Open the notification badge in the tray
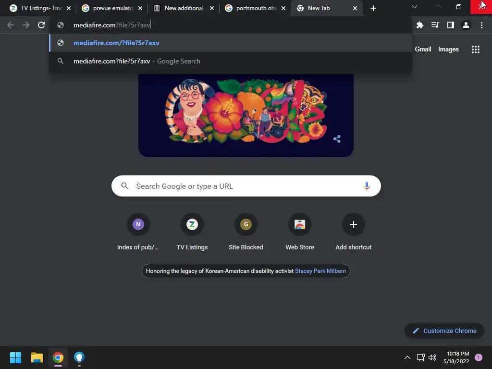This screenshot has width=492, height=369. click(479, 357)
